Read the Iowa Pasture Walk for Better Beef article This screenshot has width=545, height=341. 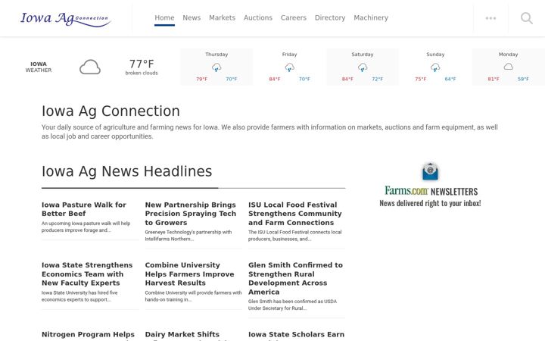84,209
